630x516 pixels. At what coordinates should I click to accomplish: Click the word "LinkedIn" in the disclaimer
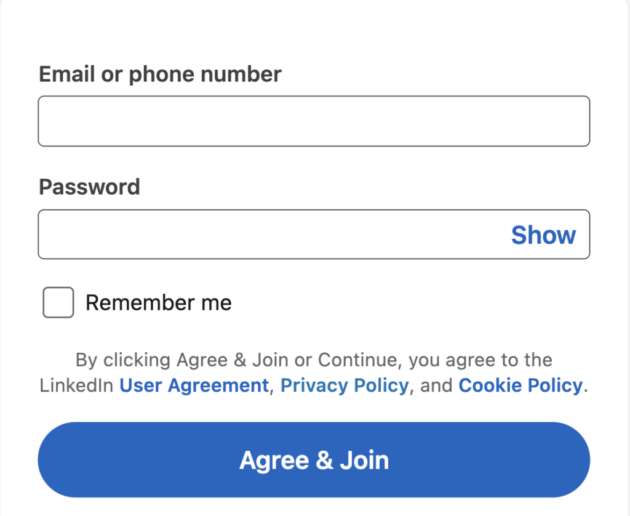click(76, 385)
